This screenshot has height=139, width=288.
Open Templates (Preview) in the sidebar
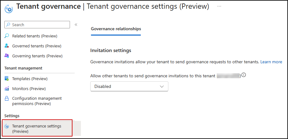point(30,79)
